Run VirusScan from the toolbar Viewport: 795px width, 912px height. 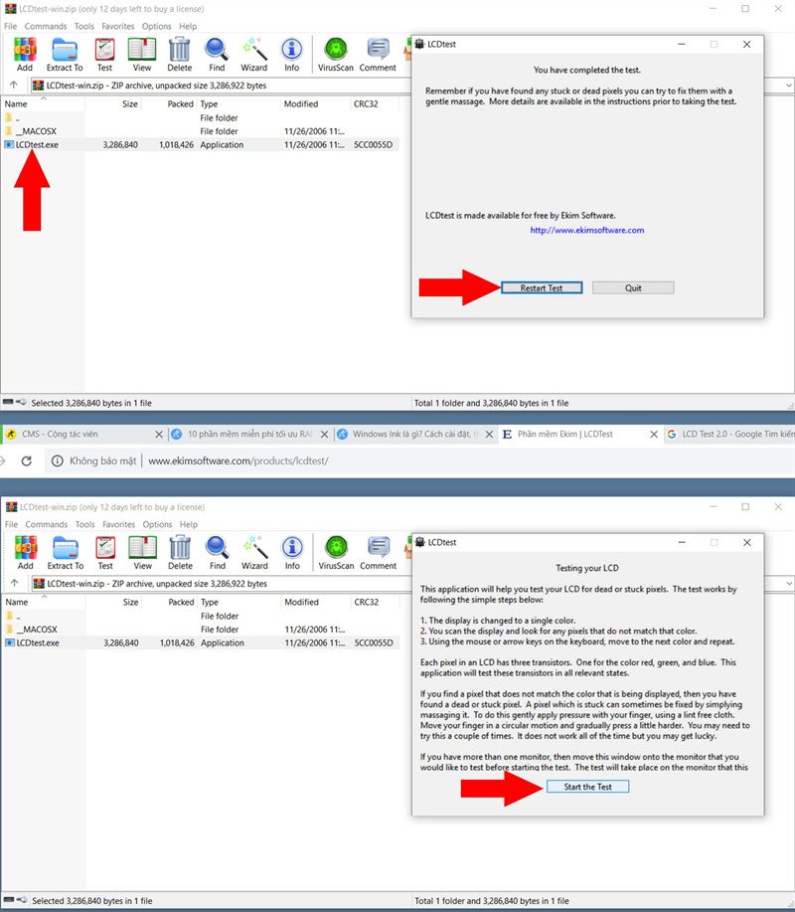pos(335,55)
